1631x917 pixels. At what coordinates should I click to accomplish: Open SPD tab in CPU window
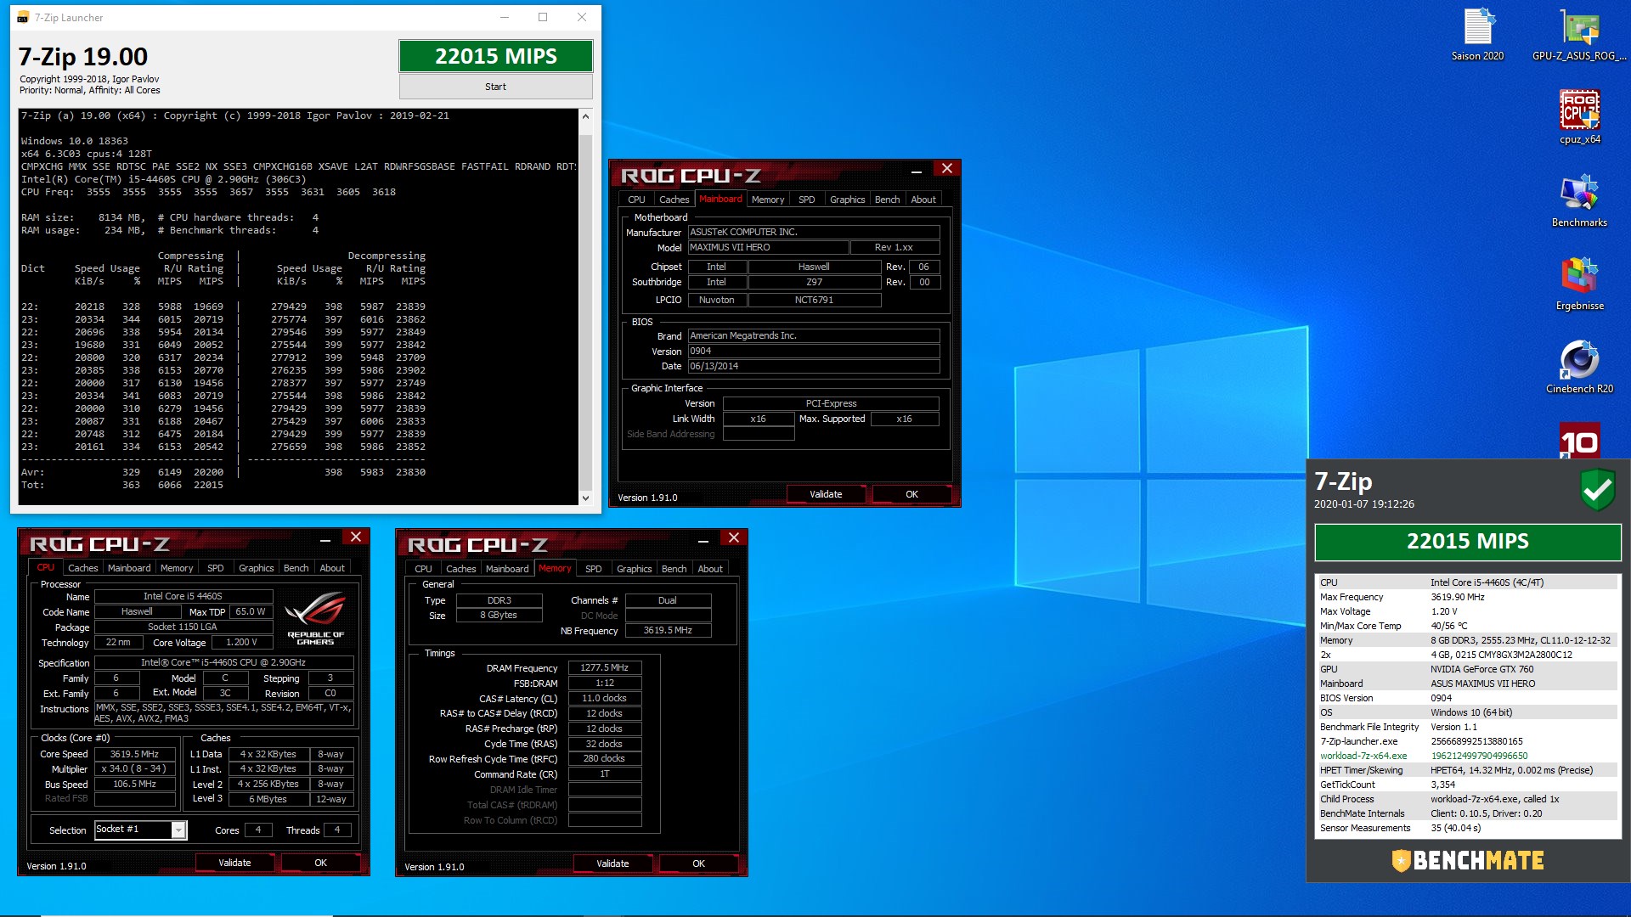[215, 568]
